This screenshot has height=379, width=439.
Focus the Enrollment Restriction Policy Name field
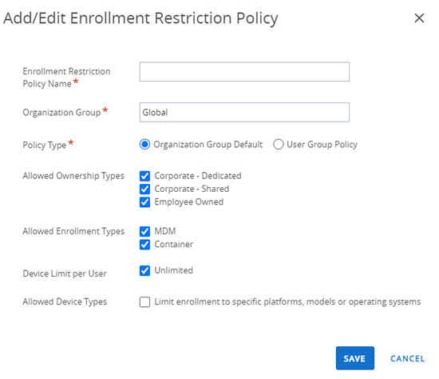(244, 72)
